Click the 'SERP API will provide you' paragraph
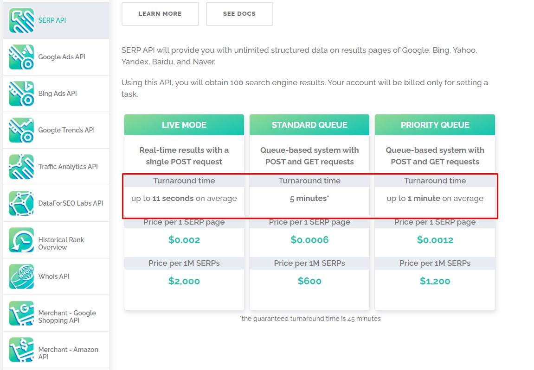The height and width of the screenshot is (370, 534). point(299,56)
